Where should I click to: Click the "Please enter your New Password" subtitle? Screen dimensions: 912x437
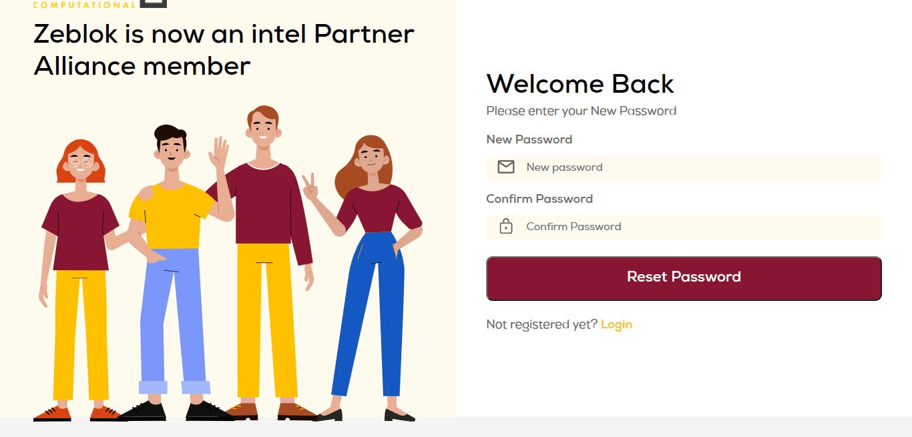[x=581, y=111]
